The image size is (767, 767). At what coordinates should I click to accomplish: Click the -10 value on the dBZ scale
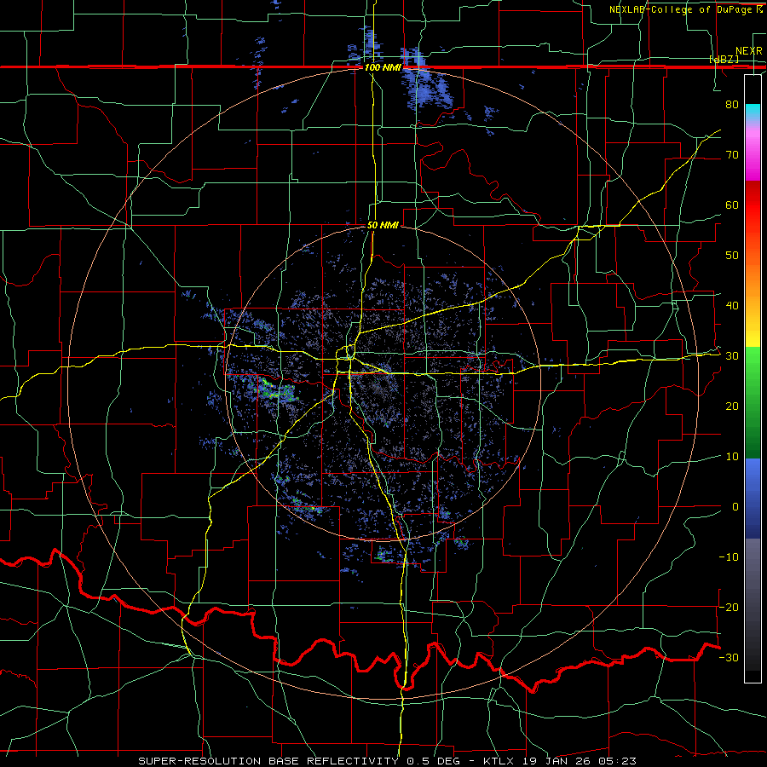point(729,557)
